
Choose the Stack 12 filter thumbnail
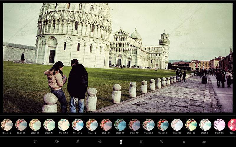click(x=35, y=125)
